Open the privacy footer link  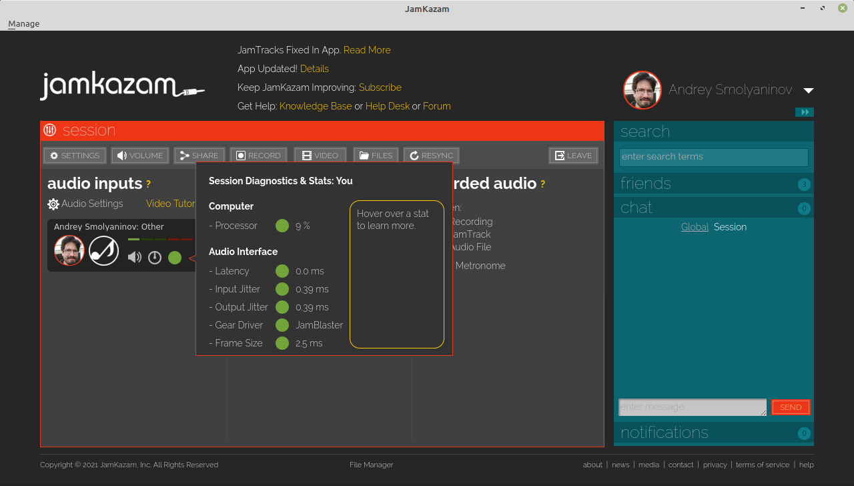click(715, 465)
